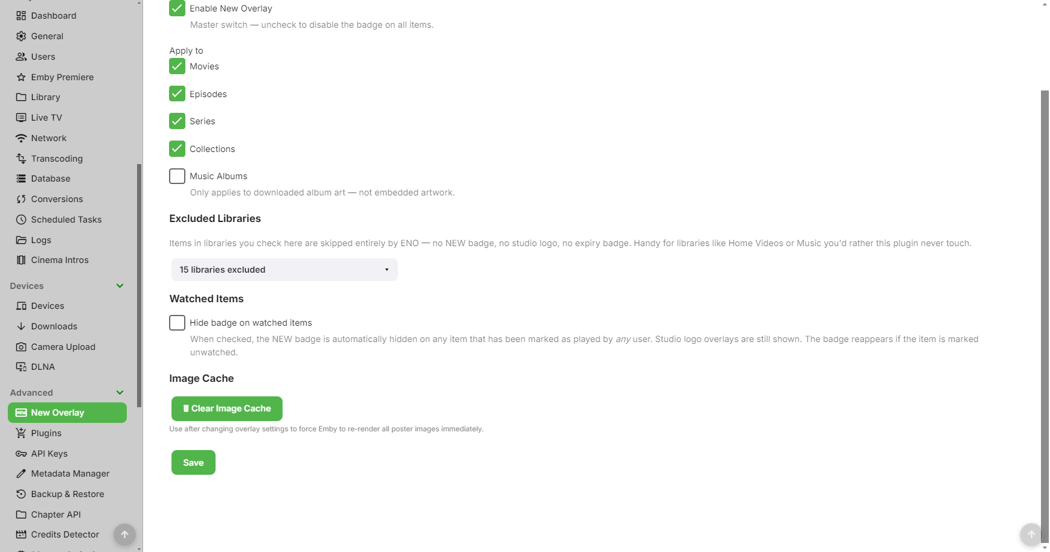Screen dimensions: 1050x552
Task: Click the Camera Upload camera icon
Action: pyautogui.click(x=21, y=347)
